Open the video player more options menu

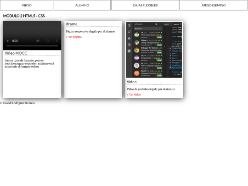coord(56,41)
